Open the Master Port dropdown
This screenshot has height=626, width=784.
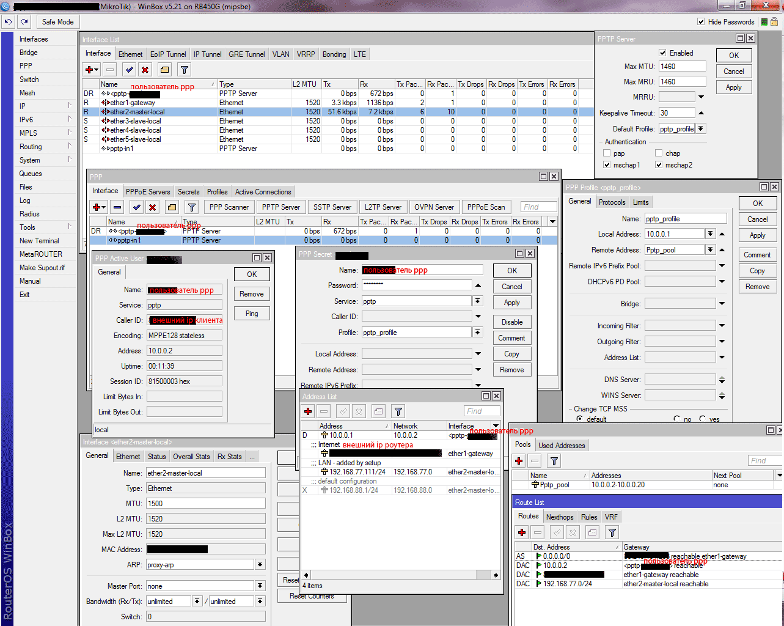[x=260, y=586]
